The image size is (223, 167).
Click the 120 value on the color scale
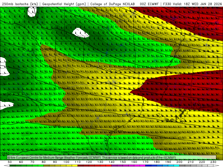pyautogui.click(x=89, y=162)
